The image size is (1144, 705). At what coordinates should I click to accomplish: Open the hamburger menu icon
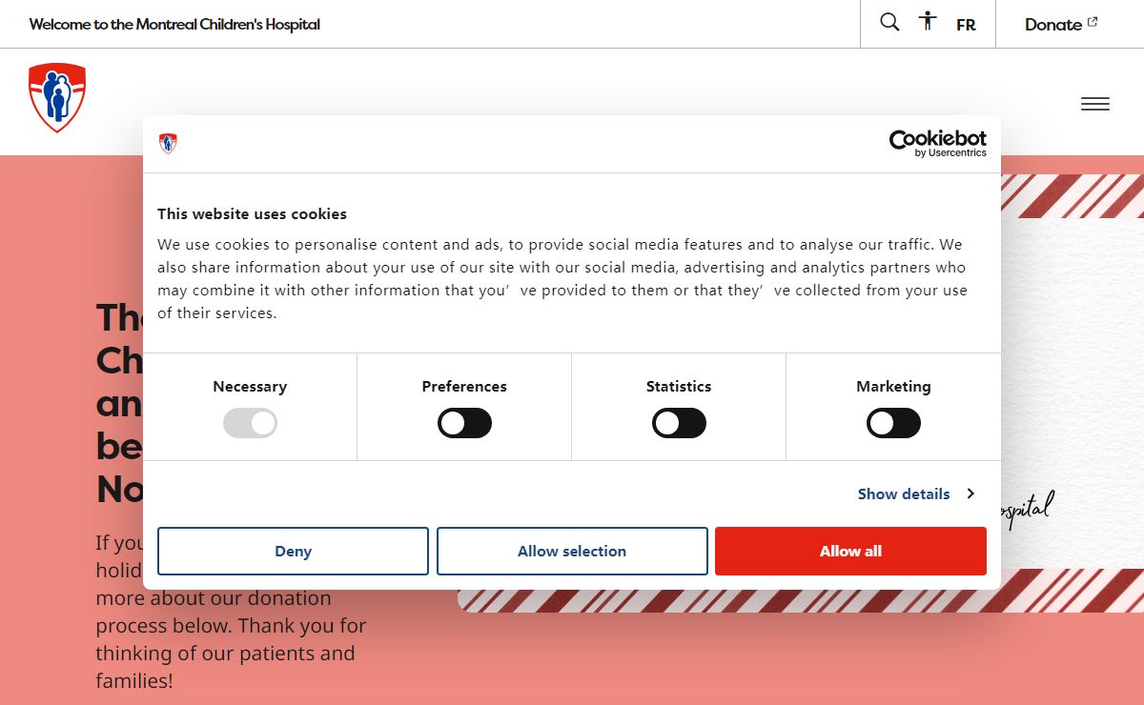pos(1095,104)
